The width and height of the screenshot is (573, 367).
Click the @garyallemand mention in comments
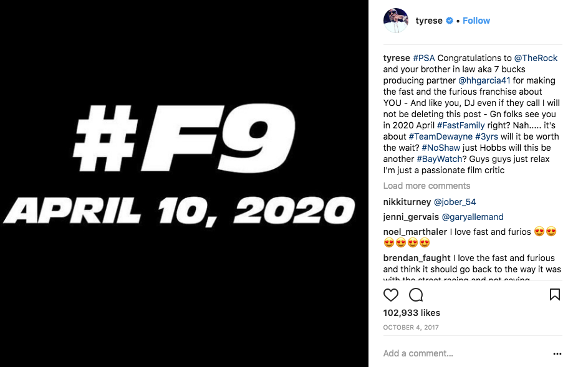pyautogui.click(x=473, y=217)
